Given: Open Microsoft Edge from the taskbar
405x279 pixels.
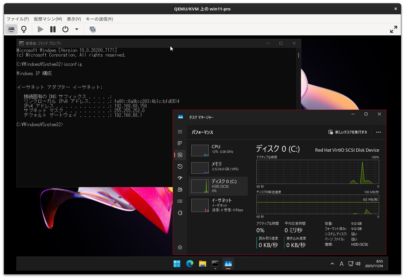Looking at the screenshot, I should (x=190, y=264).
